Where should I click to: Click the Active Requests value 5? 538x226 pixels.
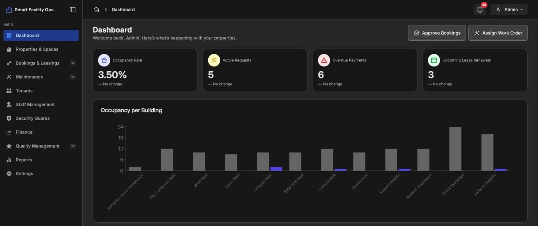coord(211,75)
